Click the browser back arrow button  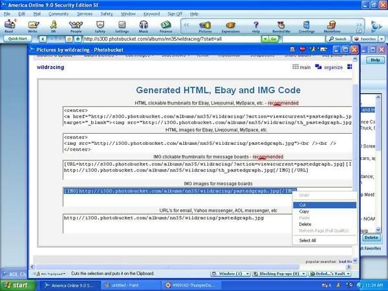tap(43, 39)
